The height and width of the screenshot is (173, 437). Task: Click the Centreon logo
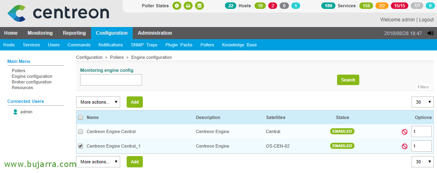(58, 13)
